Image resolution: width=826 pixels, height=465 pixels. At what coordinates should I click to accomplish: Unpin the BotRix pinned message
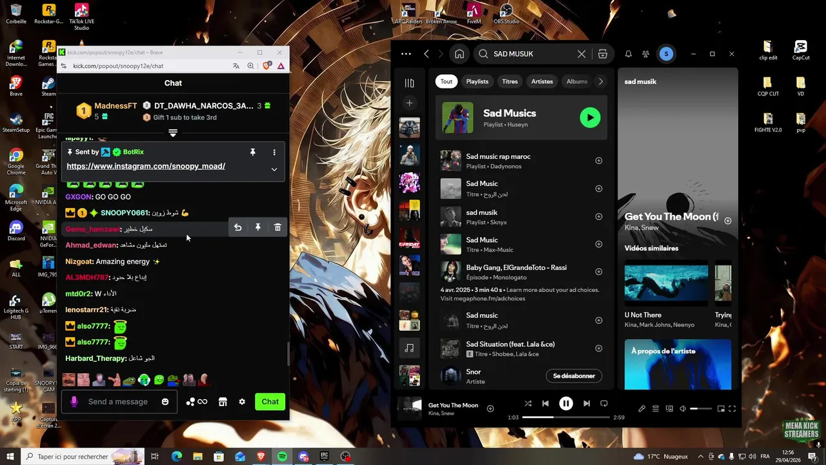[253, 152]
